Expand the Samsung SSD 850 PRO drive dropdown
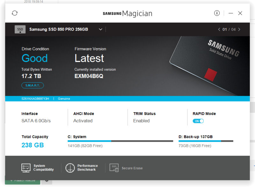The width and height of the screenshot is (255, 187). pyautogui.click(x=100, y=29)
